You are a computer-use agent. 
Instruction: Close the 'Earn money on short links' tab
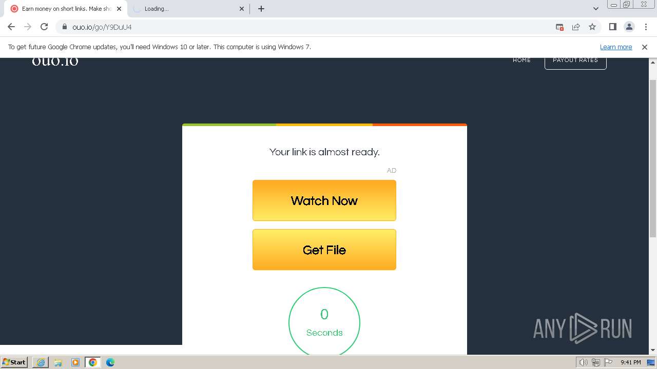pos(119,9)
